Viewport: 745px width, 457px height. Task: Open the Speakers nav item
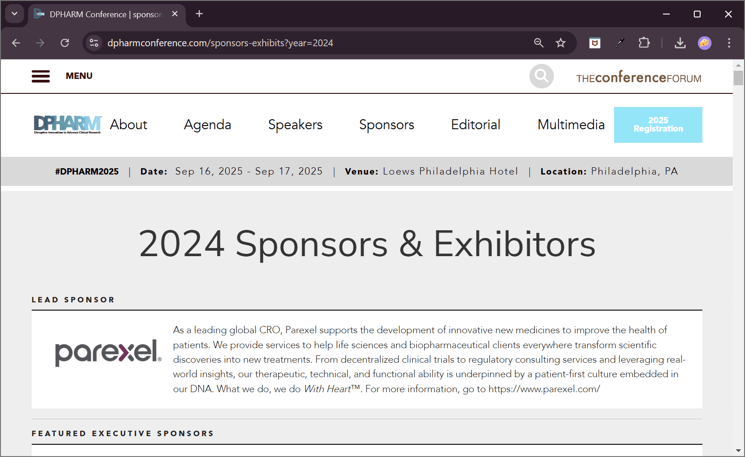[295, 125]
